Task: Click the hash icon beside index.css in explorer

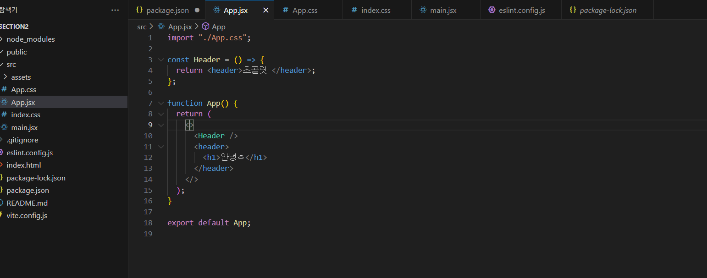Action: pyautogui.click(x=4, y=114)
